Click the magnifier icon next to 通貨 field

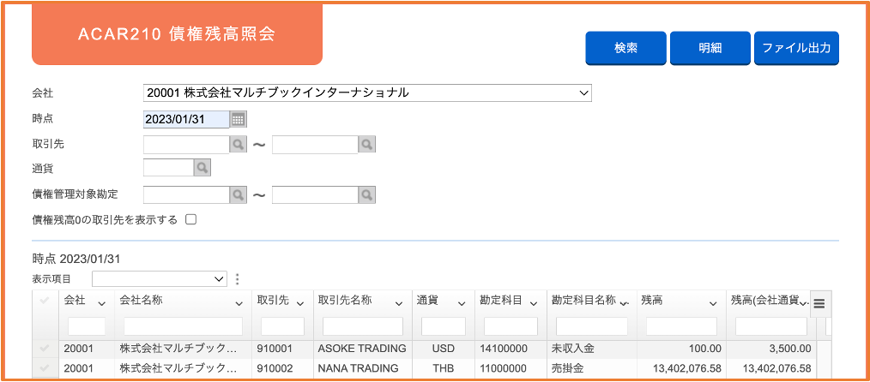(202, 168)
